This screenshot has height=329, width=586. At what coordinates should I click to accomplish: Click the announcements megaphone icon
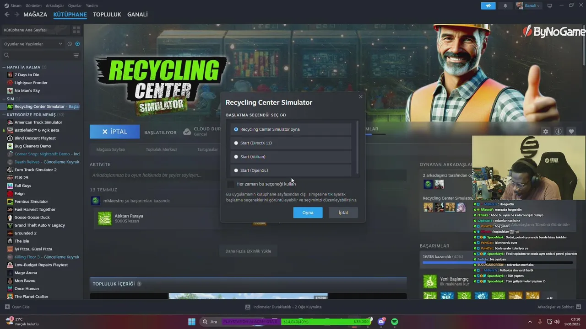pos(488,5)
